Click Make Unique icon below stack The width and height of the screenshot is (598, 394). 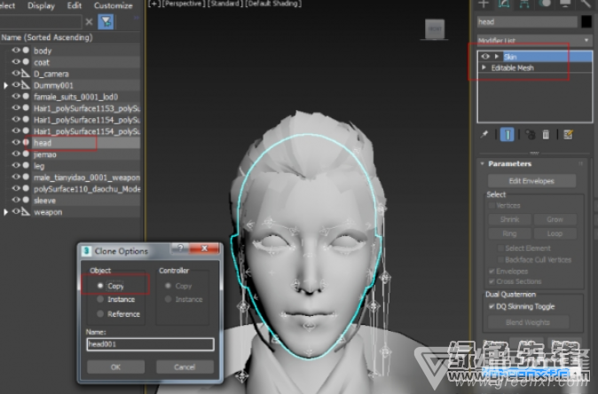(530, 135)
